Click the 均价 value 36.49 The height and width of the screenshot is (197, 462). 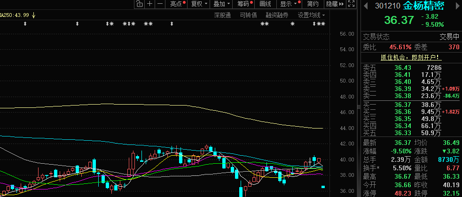click(451, 143)
